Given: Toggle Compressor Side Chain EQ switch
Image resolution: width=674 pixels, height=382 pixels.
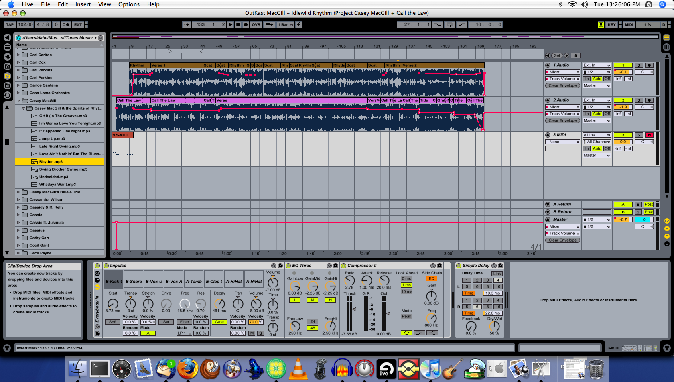Looking at the screenshot, I should click(432, 279).
